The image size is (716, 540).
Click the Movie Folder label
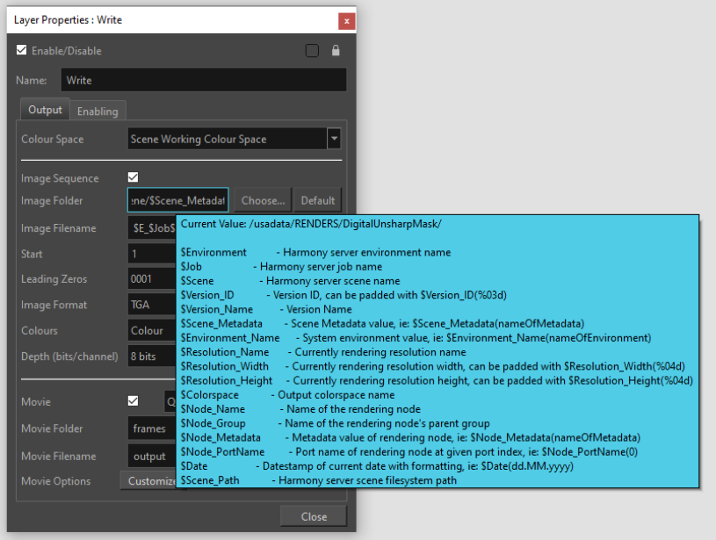52,428
